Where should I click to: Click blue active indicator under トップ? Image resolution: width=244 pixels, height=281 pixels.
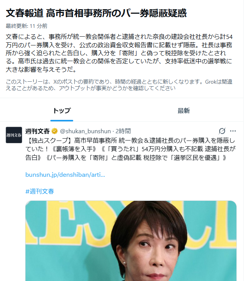coord(62,121)
